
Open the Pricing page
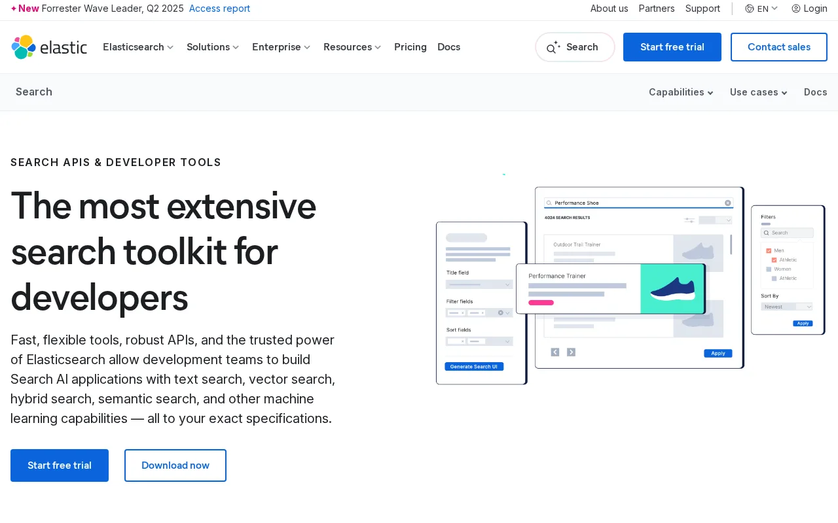pos(410,47)
